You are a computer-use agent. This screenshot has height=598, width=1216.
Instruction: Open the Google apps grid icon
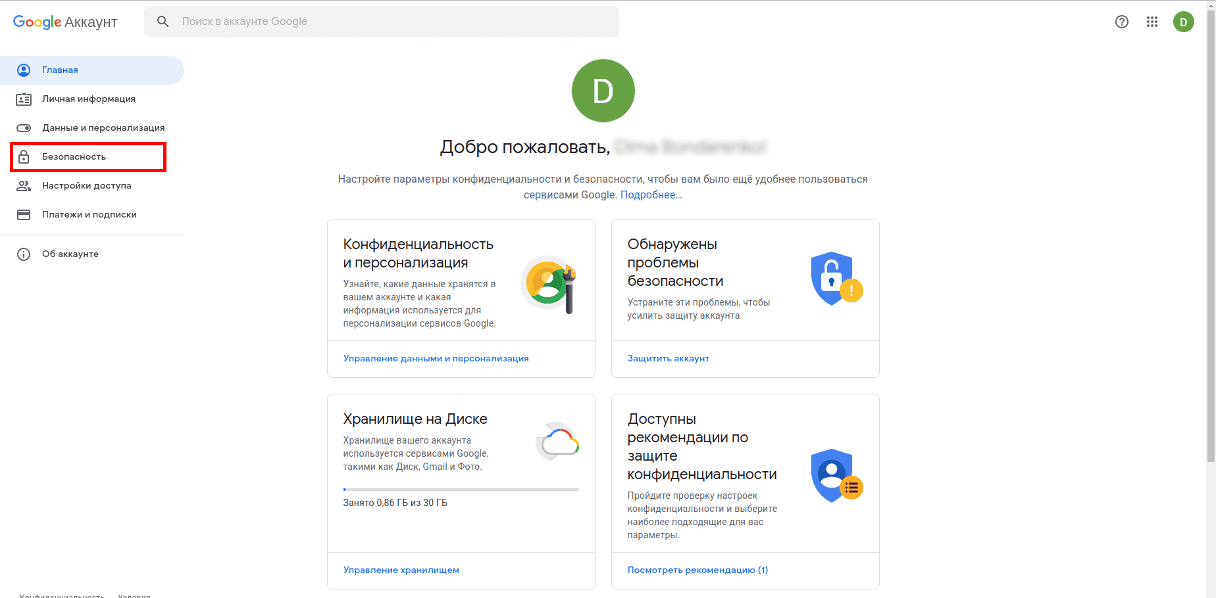point(1152,22)
